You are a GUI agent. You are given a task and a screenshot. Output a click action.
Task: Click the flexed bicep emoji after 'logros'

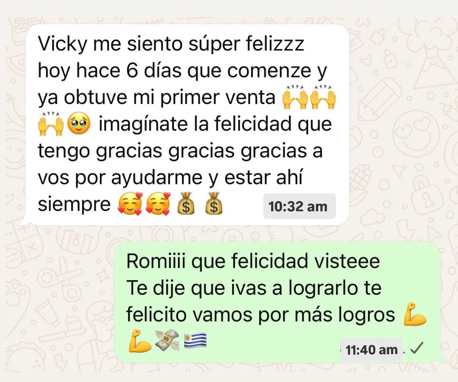[x=415, y=314]
